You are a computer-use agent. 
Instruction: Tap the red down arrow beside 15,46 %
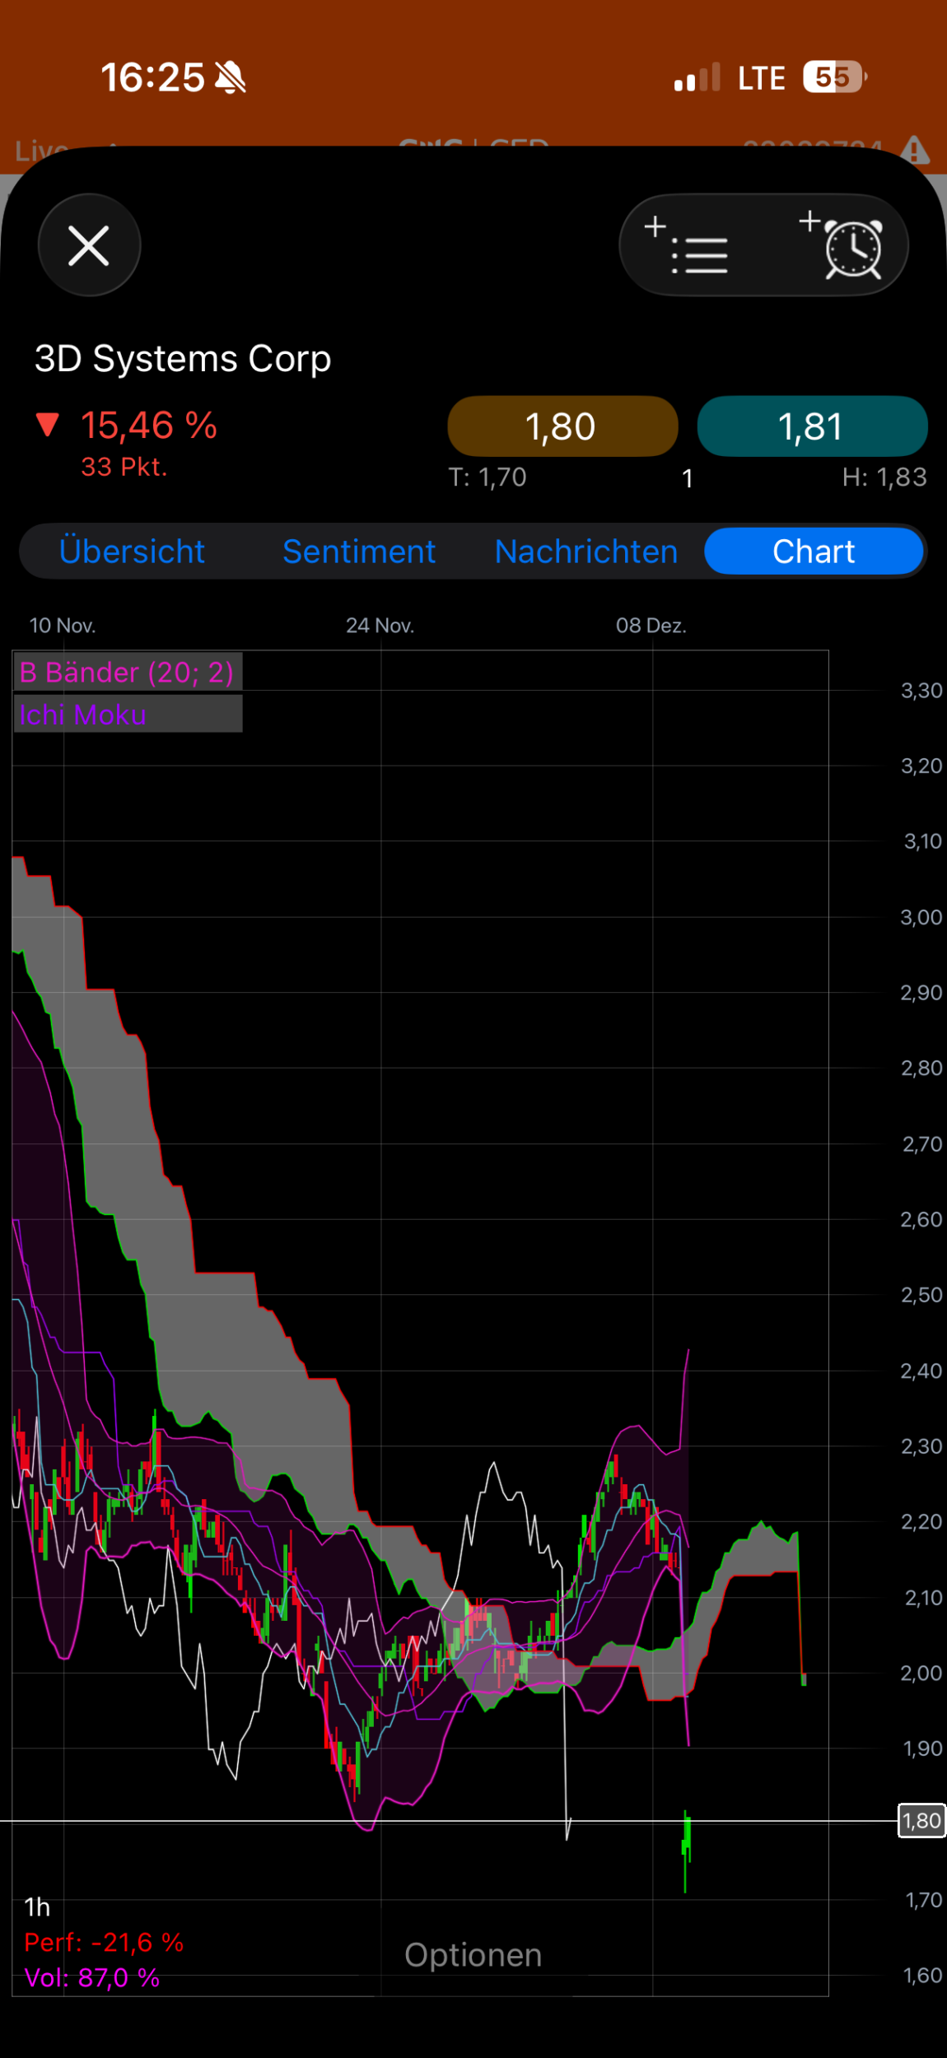click(48, 425)
